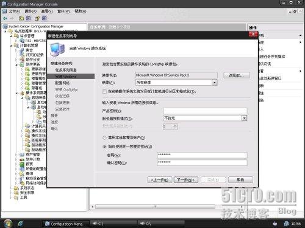Select 禁用本地管理员帐户 radio option
Image resolution: width=305 pixels, height=228 pixels.
point(104,138)
